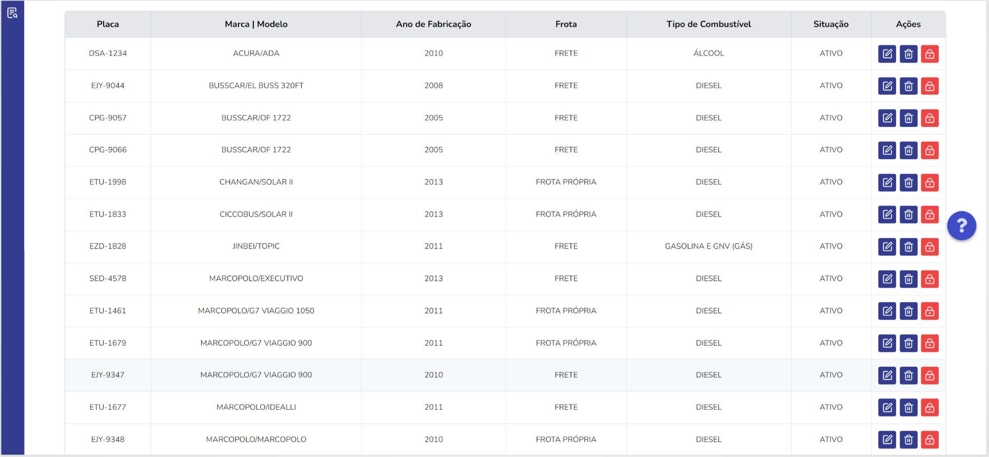Click red padlock for EJY-9347 row
This screenshot has width=989, height=457.
929,376
